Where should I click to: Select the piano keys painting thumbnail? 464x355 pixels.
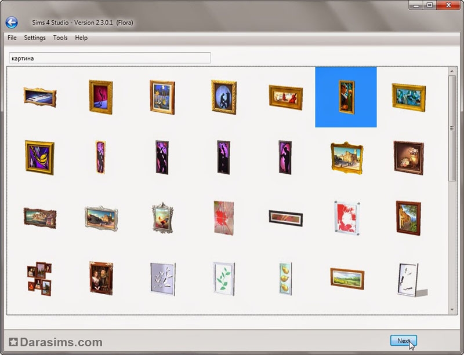40,97
